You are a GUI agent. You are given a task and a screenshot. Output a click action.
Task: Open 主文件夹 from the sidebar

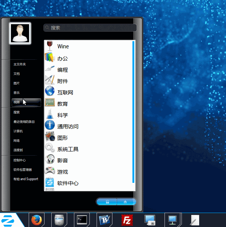(x=20, y=64)
